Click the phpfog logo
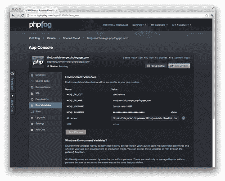 (x=40, y=25)
